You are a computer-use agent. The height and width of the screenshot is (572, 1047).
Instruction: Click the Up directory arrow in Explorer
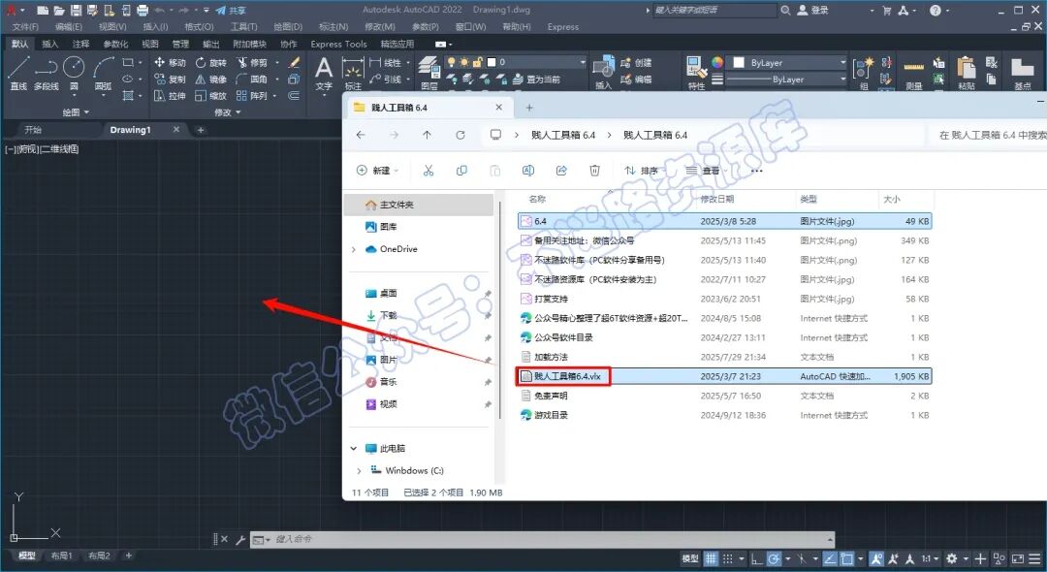pyautogui.click(x=427, y=135)
